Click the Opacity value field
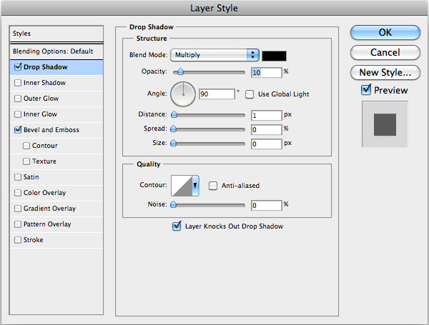The image size is (429, 325). [x=267, y=72]
